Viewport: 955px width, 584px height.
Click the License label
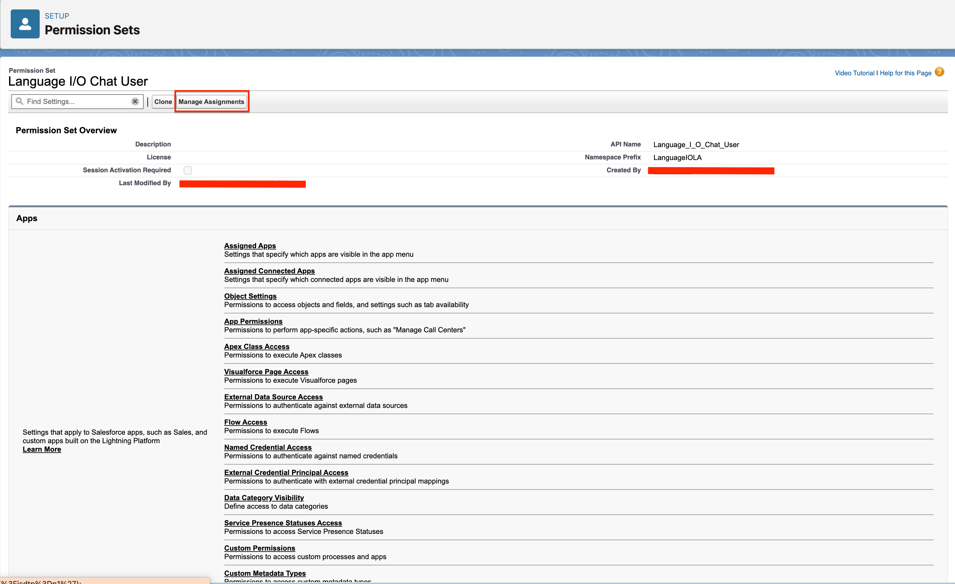(x=159, y=157)
